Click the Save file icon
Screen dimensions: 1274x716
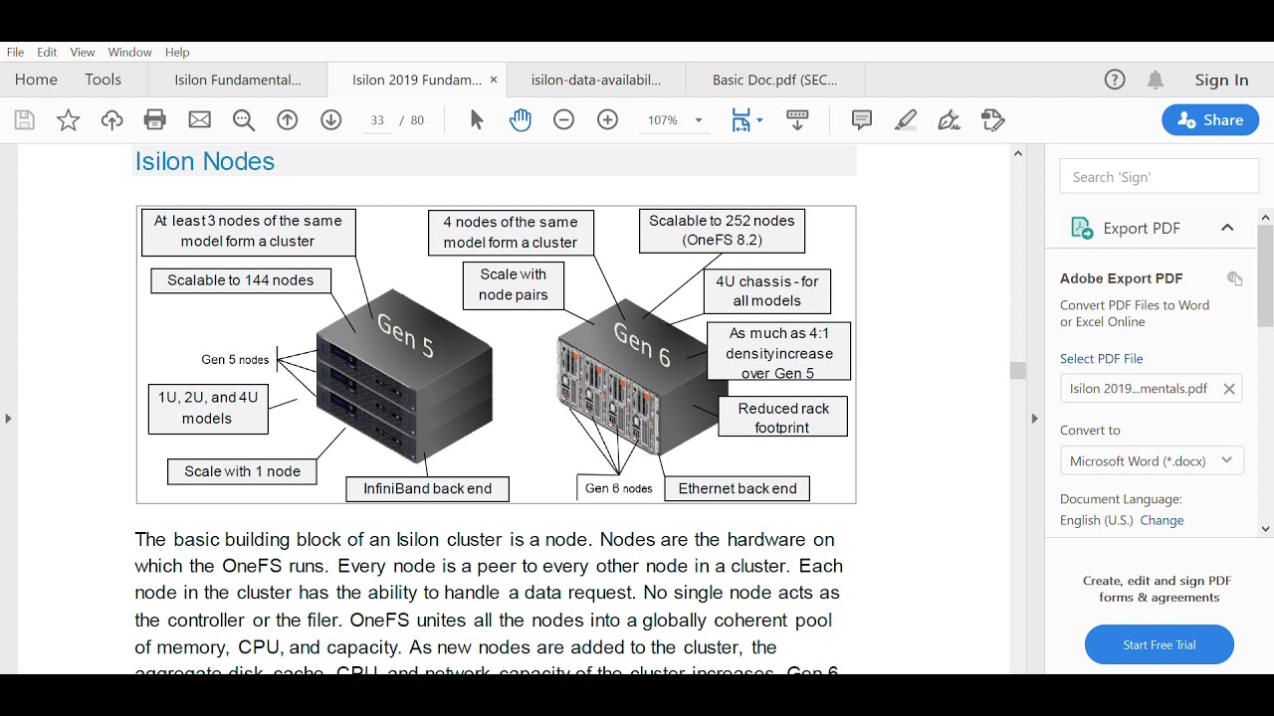coord(25,120)
